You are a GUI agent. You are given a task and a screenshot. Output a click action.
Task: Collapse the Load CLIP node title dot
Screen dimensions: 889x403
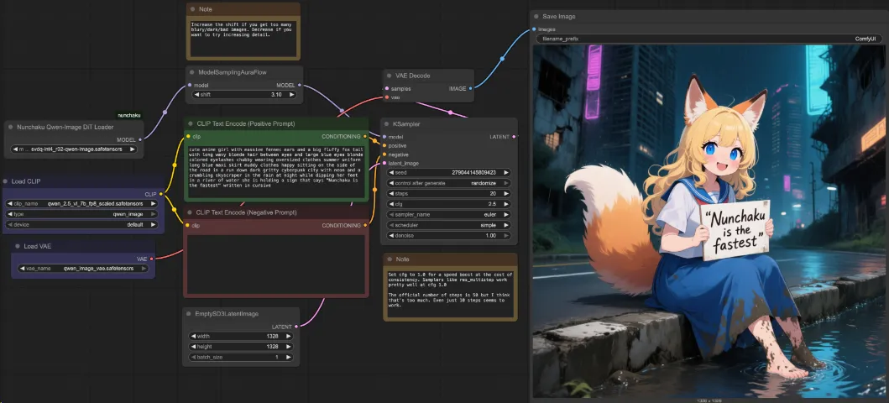click(x=6, y=181)
